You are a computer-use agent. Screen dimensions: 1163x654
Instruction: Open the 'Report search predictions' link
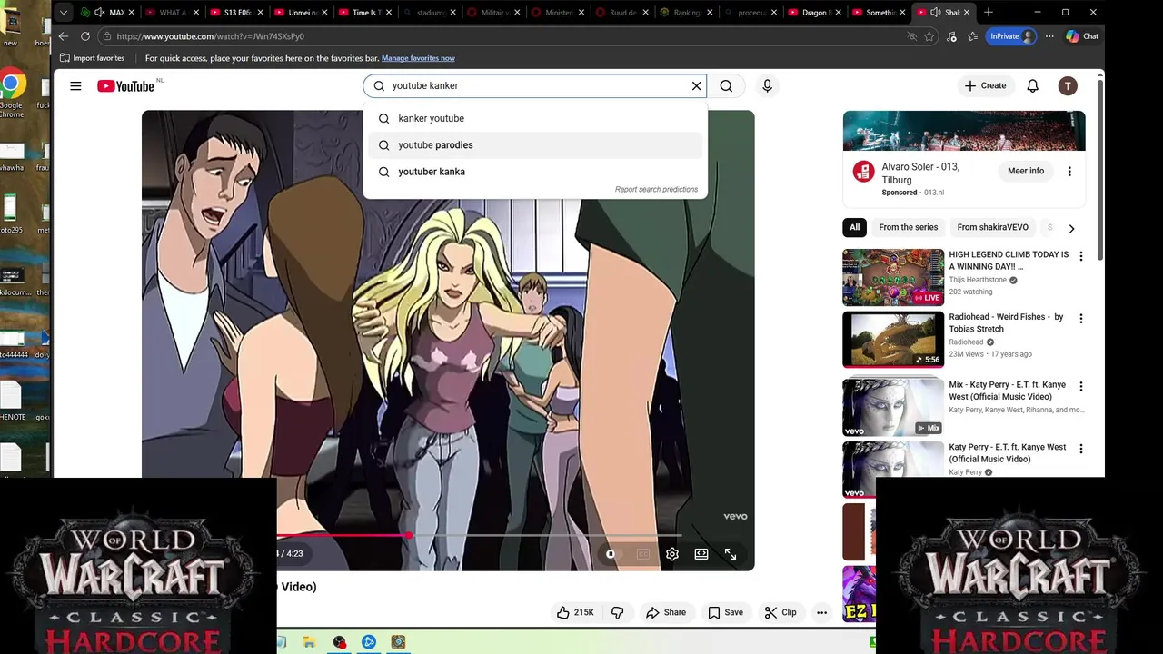pyautogui.click(x=656, y=190)
